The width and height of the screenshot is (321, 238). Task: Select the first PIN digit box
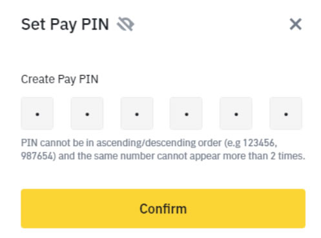tap(37, 113)
